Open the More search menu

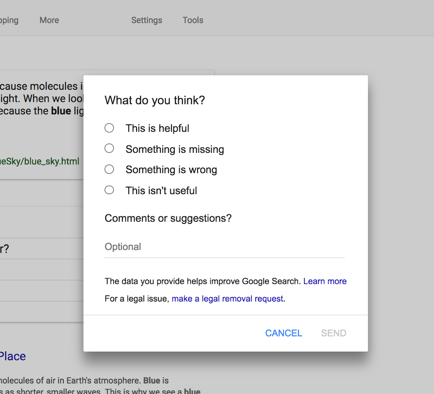(x=49, y=20)
